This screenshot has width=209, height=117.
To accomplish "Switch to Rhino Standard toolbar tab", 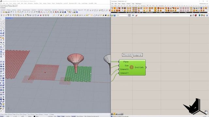I will (x=3, y=10).
